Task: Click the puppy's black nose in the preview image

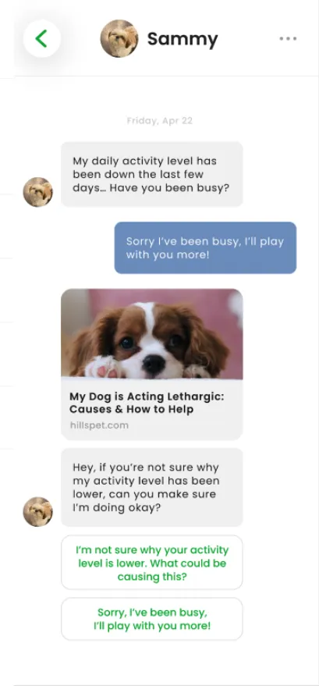Action: tap(154, 364)
